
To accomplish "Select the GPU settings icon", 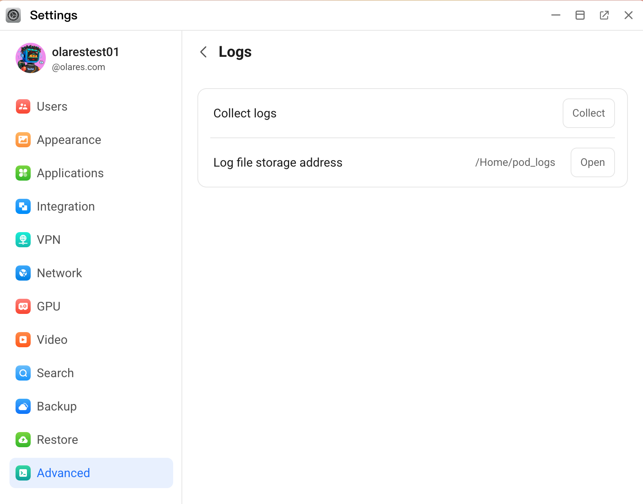I will (23, 306).
